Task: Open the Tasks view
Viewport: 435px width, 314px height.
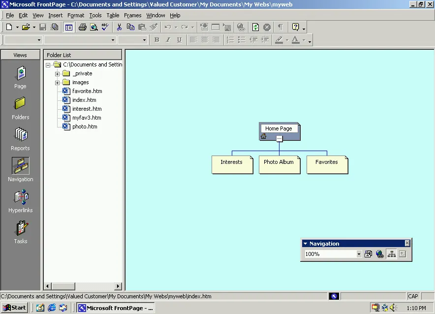Action: [20, 231]
